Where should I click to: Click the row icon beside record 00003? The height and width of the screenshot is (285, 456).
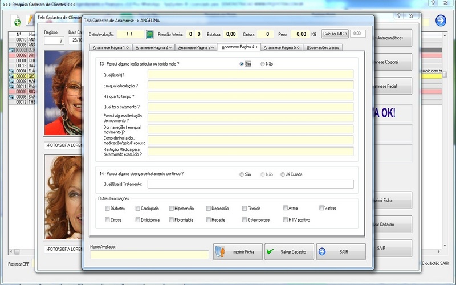click(x=11, y=76)
